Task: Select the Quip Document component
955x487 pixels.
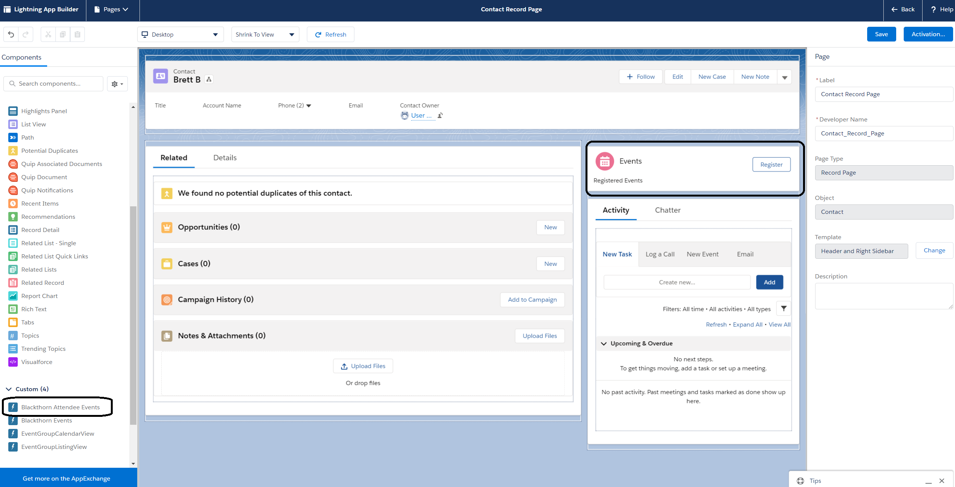Action: click(x=38, y=177)
